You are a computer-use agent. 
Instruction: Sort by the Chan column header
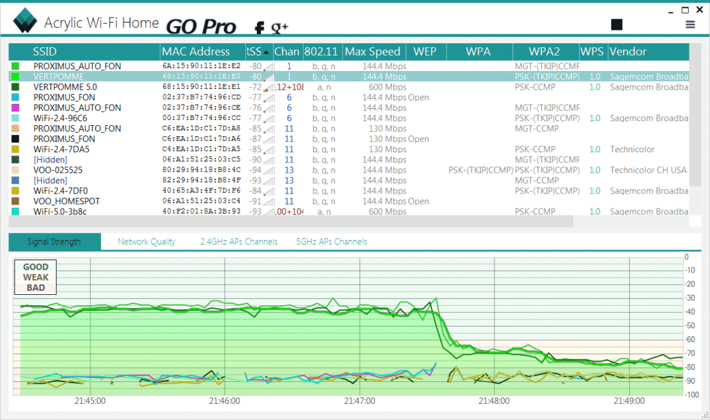pos(287,52)
